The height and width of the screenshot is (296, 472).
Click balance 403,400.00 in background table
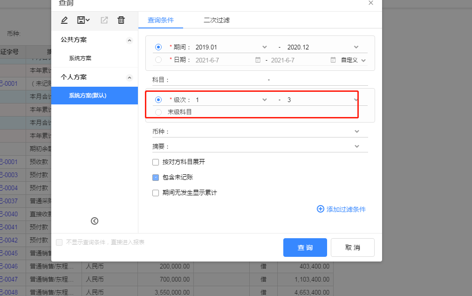pos(315,266)
